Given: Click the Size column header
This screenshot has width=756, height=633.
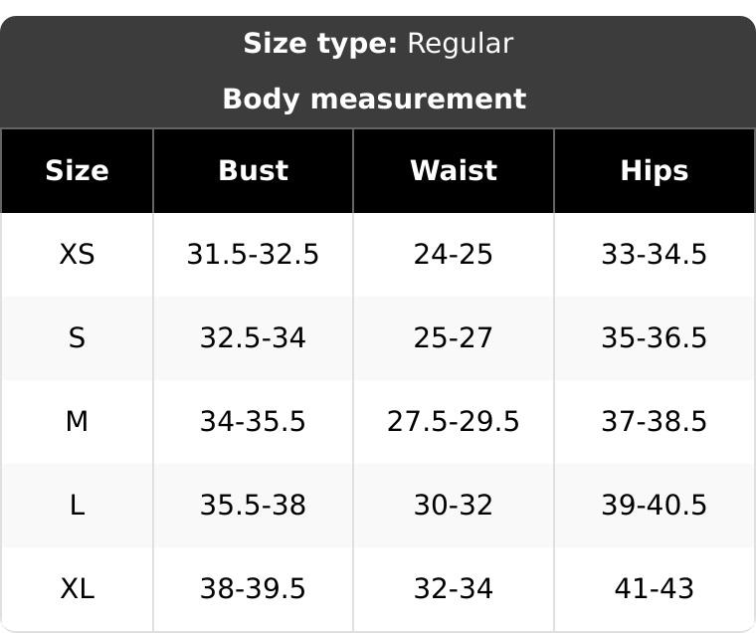Looking at the screenshot, I should tap(78, 171).
